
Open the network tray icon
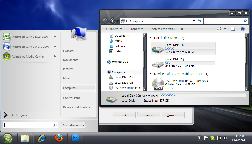(219, 138)
